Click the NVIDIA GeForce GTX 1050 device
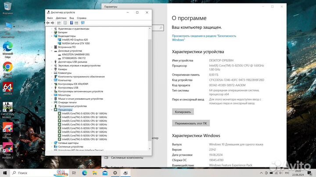316x177 pixels. pyautogui.click(x=76, y=43)
